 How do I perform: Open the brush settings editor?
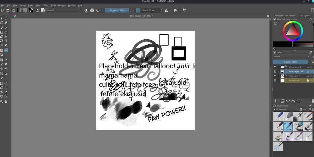point(37,10)
